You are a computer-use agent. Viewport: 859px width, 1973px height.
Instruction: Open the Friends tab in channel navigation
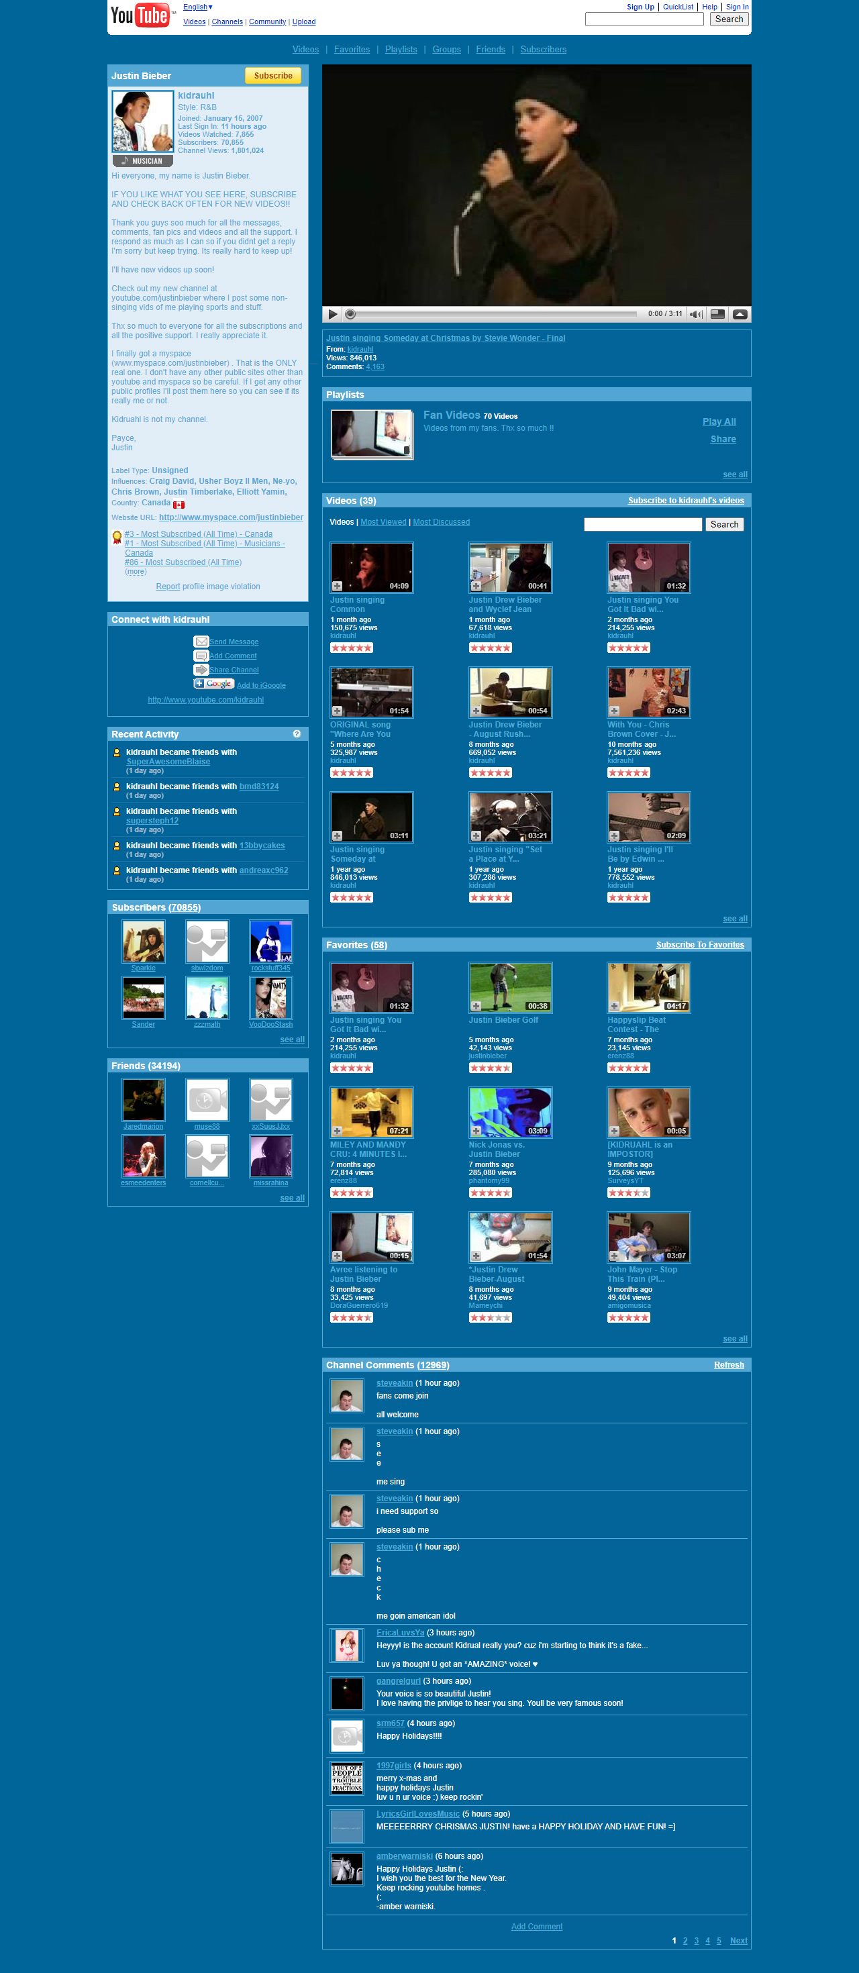click(x=491, y=50)
